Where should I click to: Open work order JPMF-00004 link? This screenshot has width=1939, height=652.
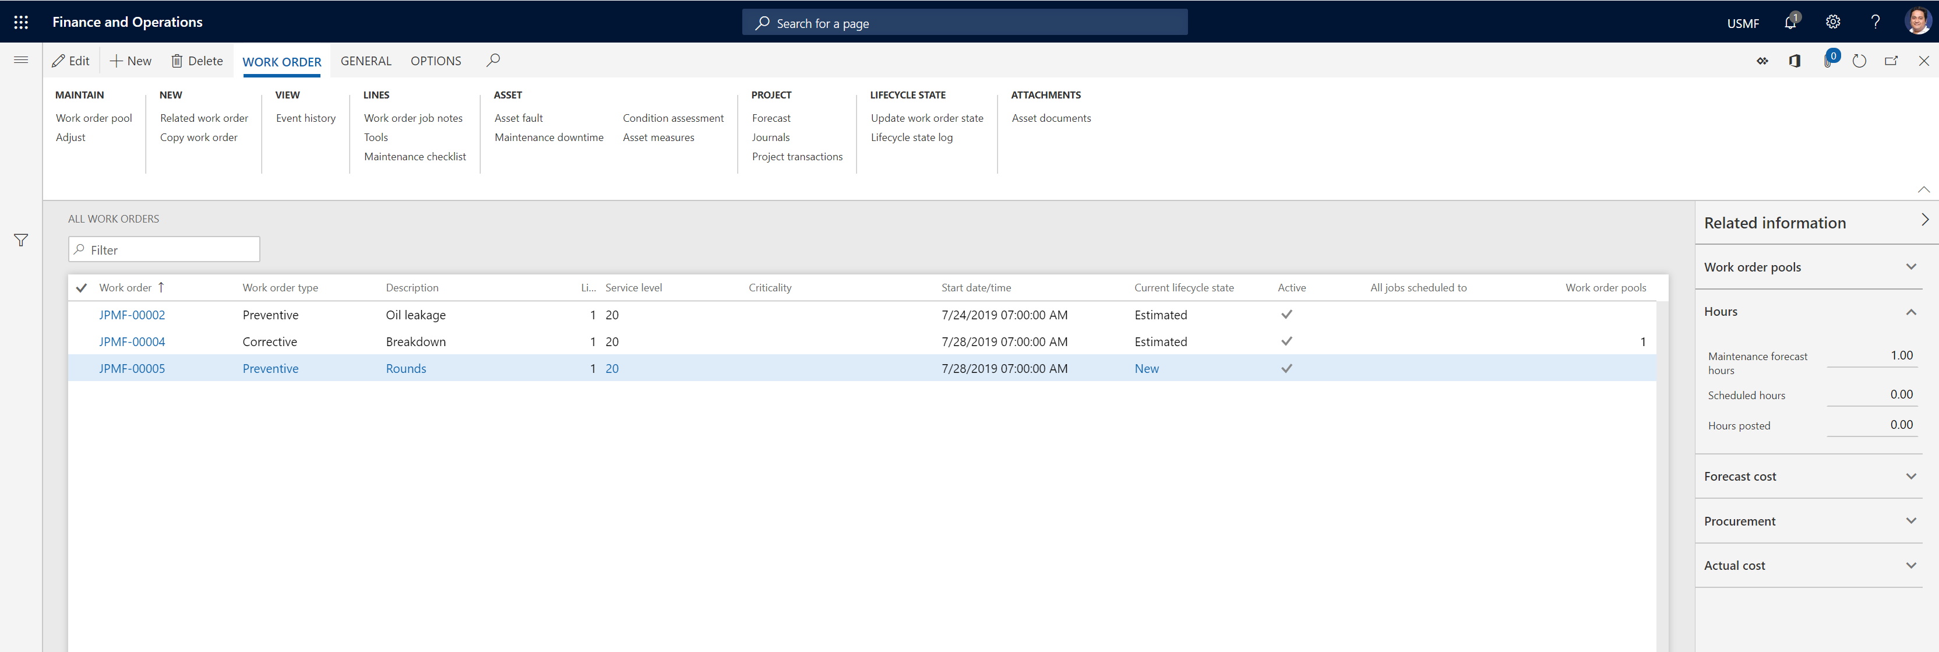click(x=132, y=341)
